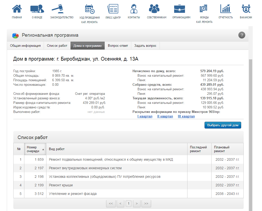Click the нет данных completed works value
262x211 pixels.
click(x=96, y=112)
